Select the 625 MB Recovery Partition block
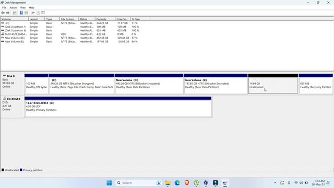This screenshot has height=188, width=334. pyautogui.click(x=316, y=84)
